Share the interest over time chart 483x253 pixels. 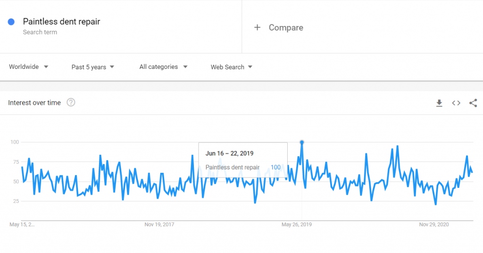(x=473, y=103)
